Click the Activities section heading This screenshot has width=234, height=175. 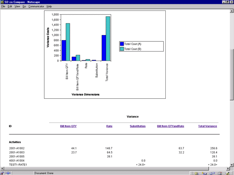[x=15, y=142]
